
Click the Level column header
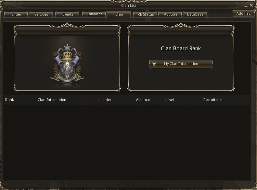click(170, 100)
